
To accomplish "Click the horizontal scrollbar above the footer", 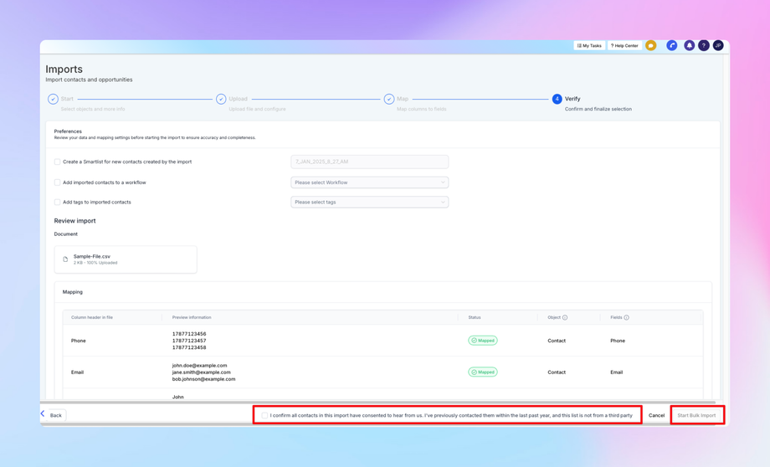I will 378,403.
